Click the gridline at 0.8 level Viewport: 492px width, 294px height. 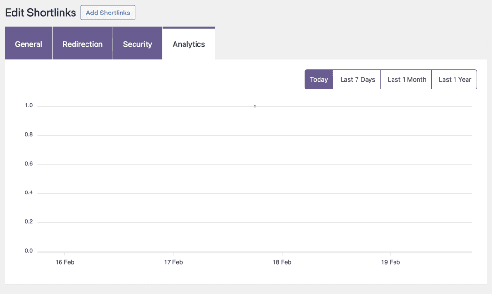tap(240, 135)
